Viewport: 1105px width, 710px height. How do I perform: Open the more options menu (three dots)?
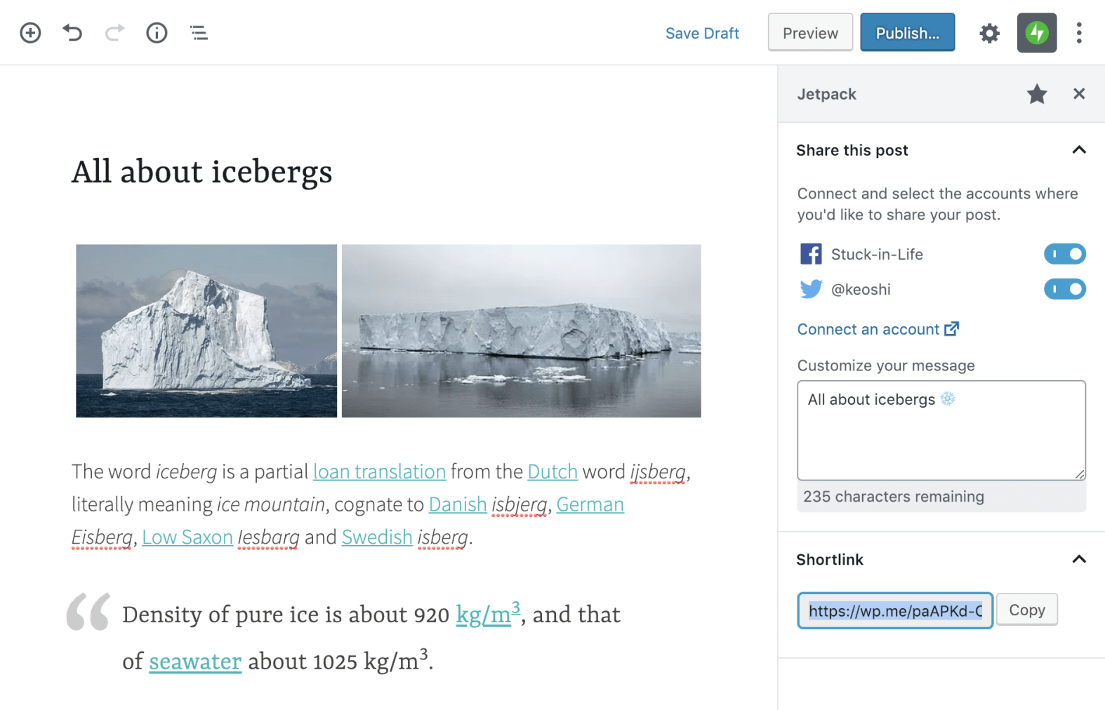coord(1079,33)
